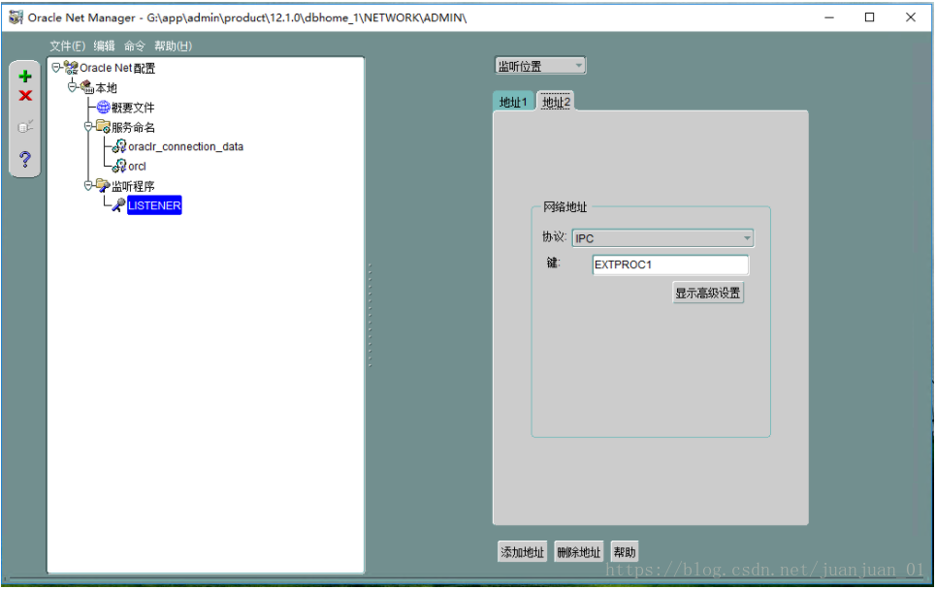Screen dimensions: 936x589
Task: Open help via the blue question mark
Action: pyautogui.click(x=25, y=159)
